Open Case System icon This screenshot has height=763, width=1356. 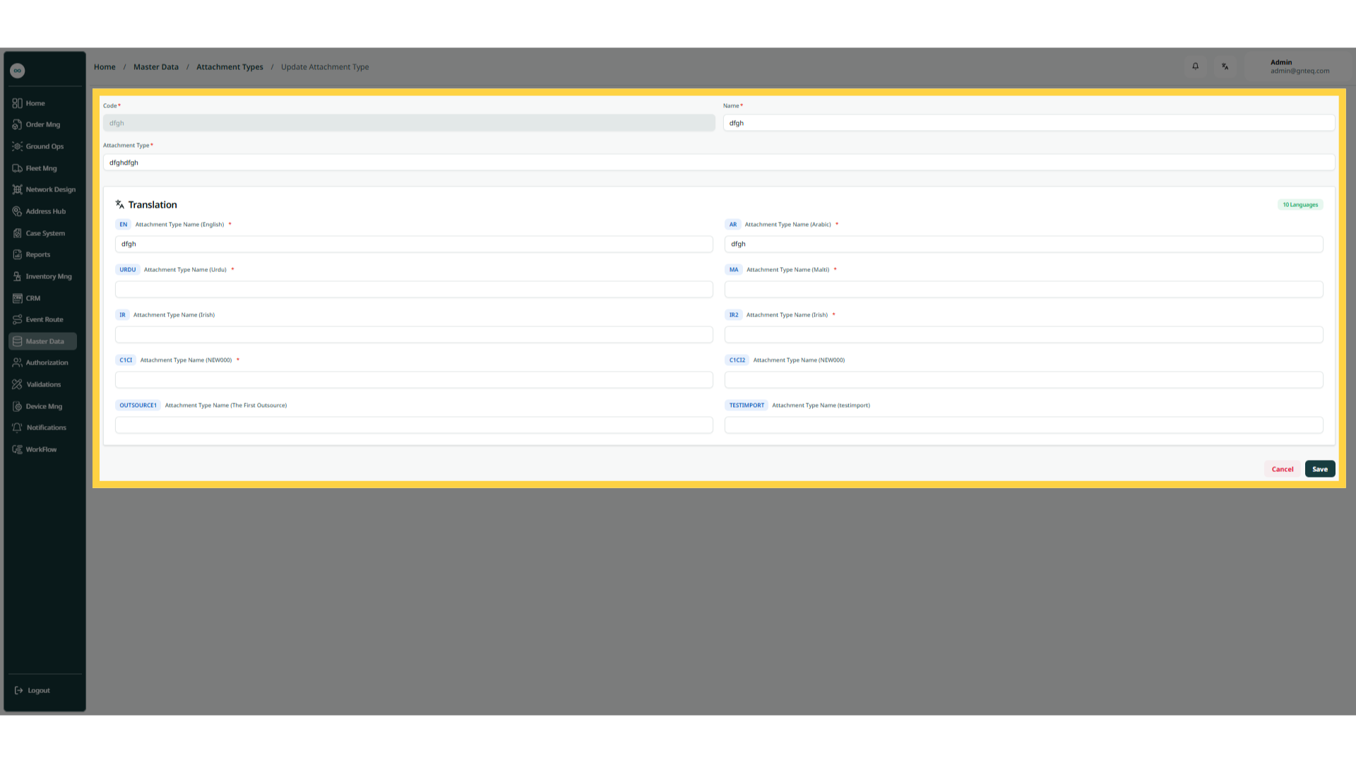(x=17, y=233)
